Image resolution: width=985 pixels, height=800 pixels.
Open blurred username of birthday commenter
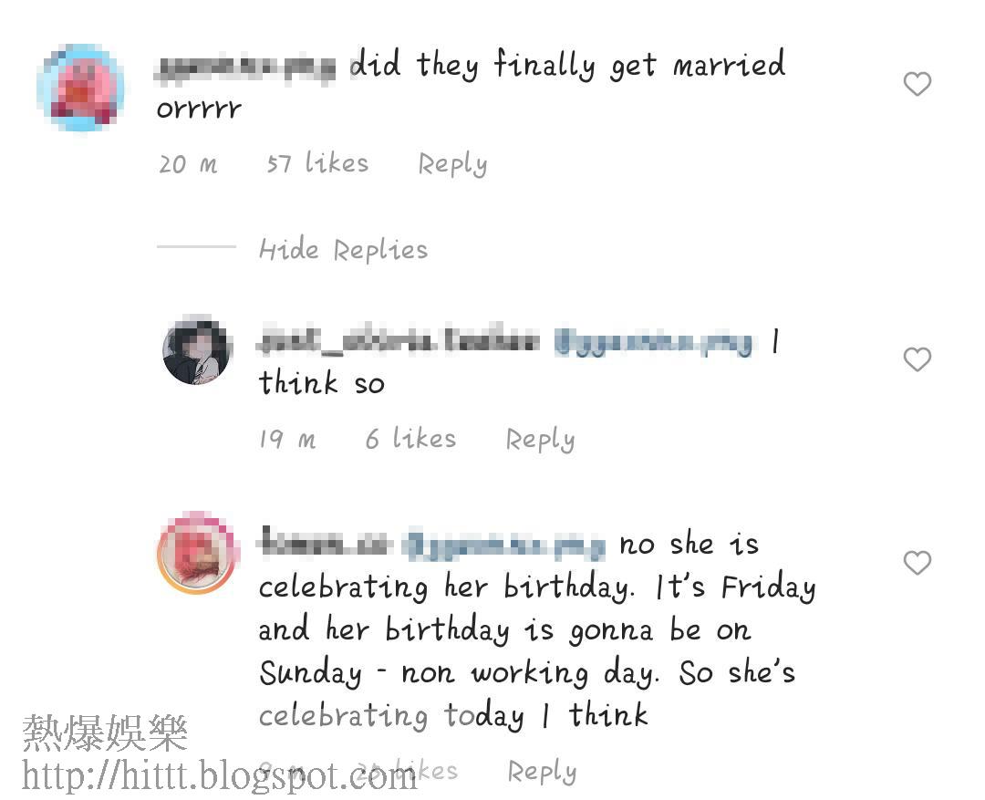[x=325, y=543]
